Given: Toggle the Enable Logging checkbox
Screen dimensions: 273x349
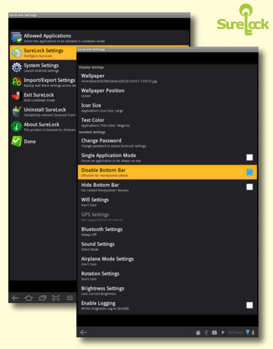Looking at the screenshot, I should (x=249, y=305).
